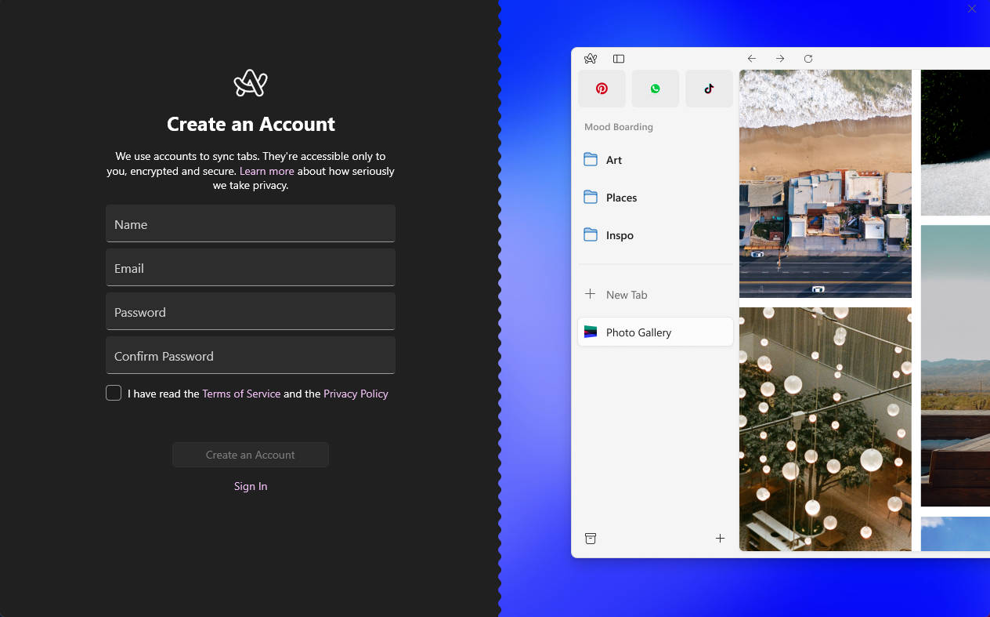Click the Email input field
The height and width of the screenshot is (617, 990).
click(x=251, y=268)
